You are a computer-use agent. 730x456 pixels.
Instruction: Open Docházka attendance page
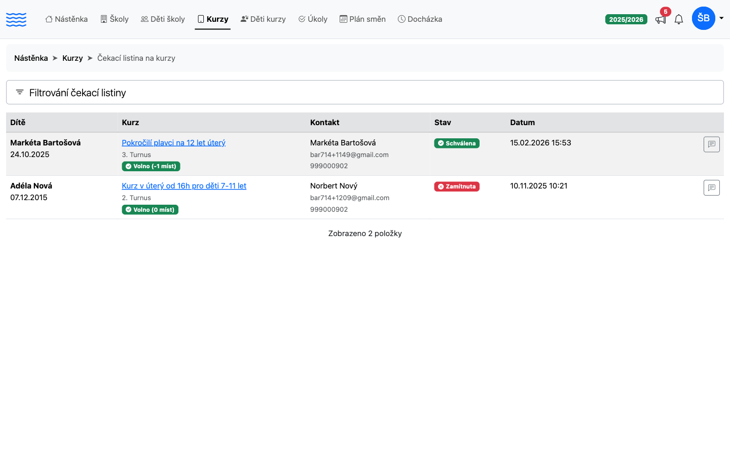click(420, 19)
